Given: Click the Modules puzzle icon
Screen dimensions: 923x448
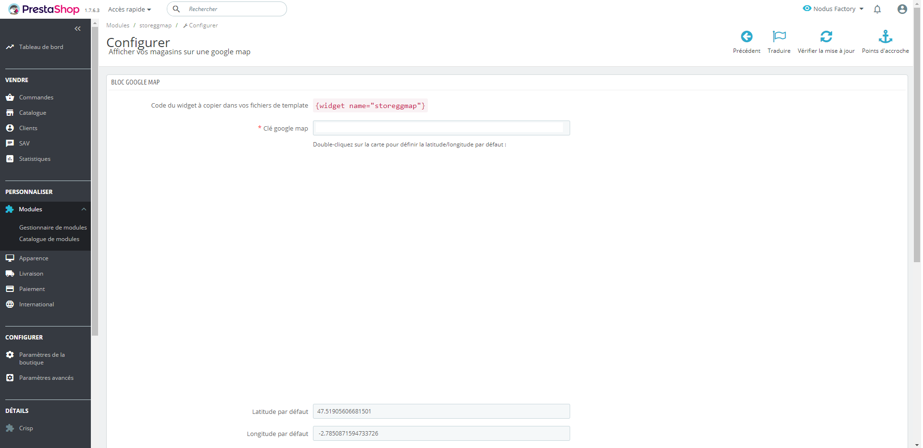Looking at the screenshot, I should (10, 209).
